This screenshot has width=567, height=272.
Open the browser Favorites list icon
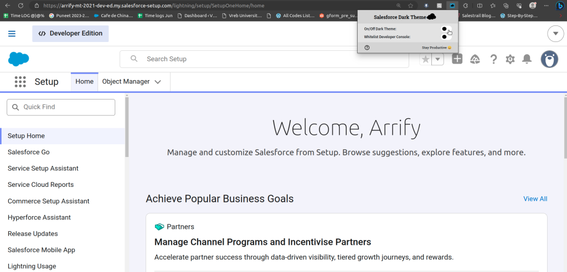tap(493, 6)
